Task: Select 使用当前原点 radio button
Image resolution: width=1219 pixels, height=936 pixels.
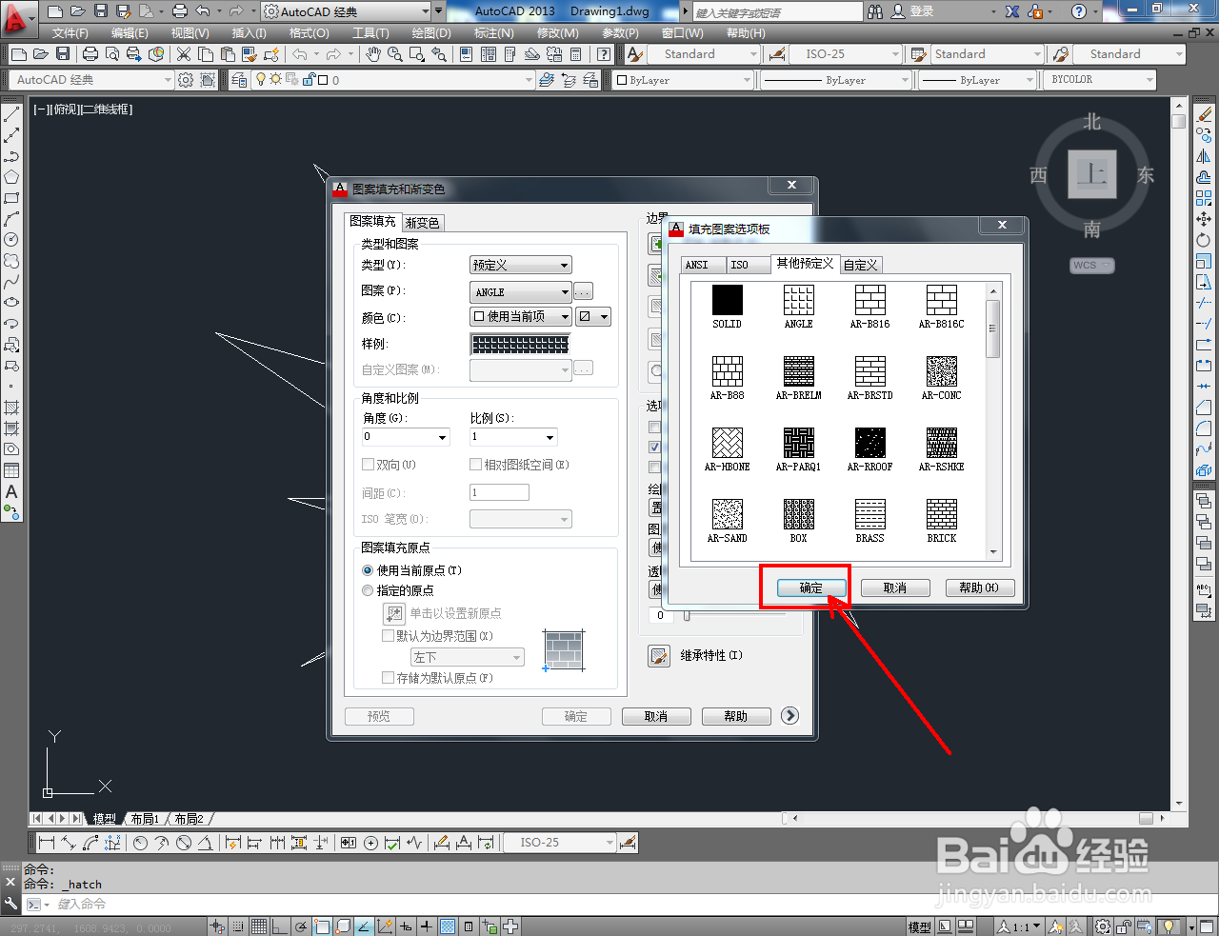Action: (x=368, y=570)
